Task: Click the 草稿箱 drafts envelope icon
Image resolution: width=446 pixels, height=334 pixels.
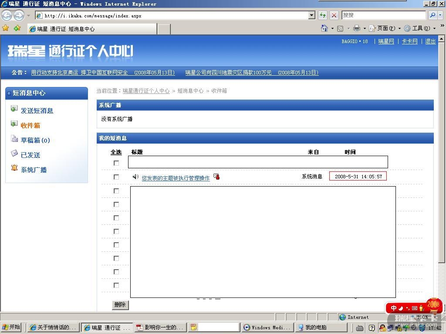Action: [x=14, y=138]
